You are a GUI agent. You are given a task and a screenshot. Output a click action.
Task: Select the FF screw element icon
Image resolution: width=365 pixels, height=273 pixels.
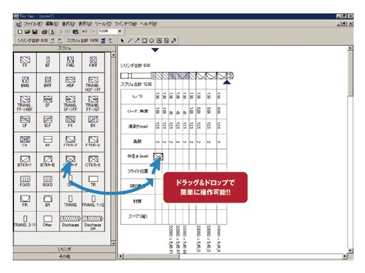pyautogui.click(x=25, y=62)
